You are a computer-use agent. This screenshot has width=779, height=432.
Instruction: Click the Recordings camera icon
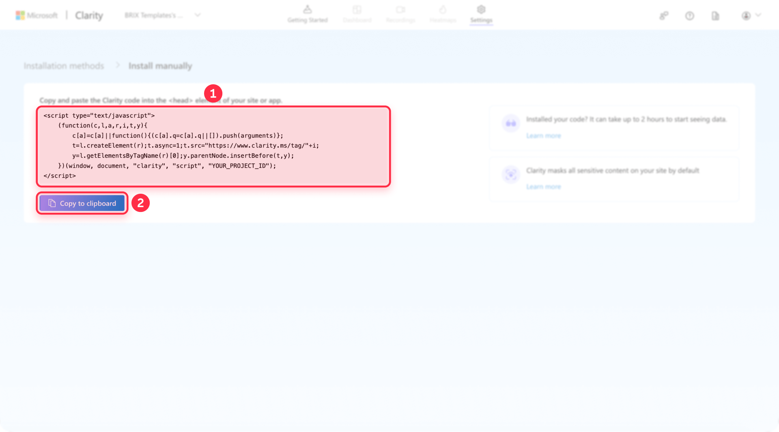401,10
